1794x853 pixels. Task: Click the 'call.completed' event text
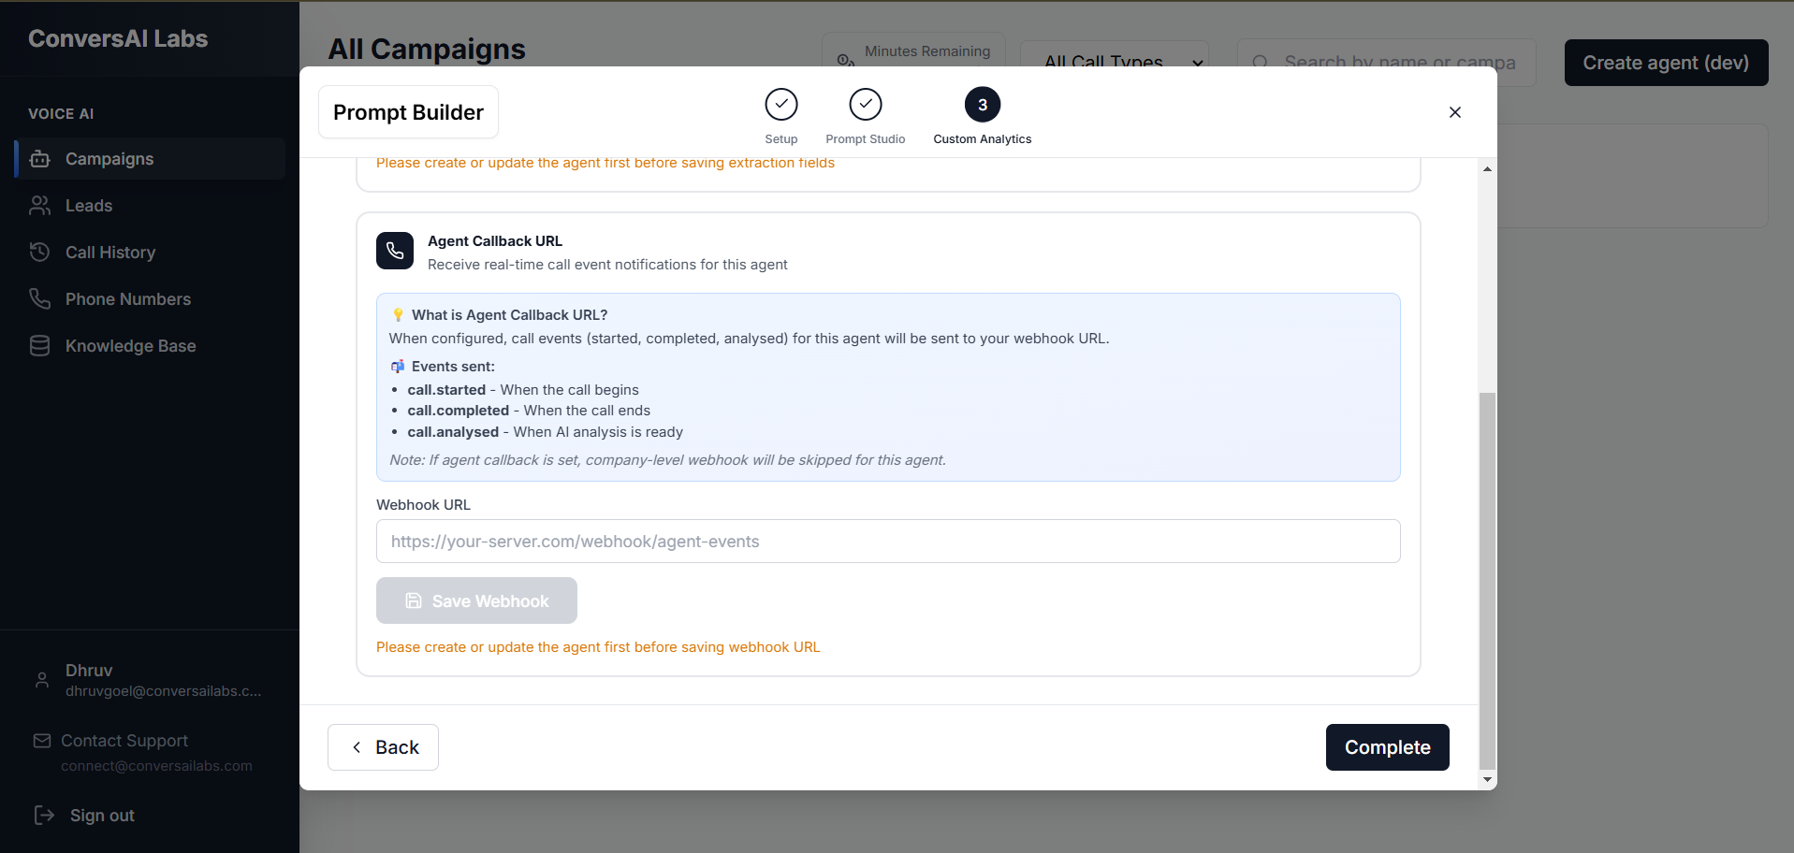coord(459,411)
